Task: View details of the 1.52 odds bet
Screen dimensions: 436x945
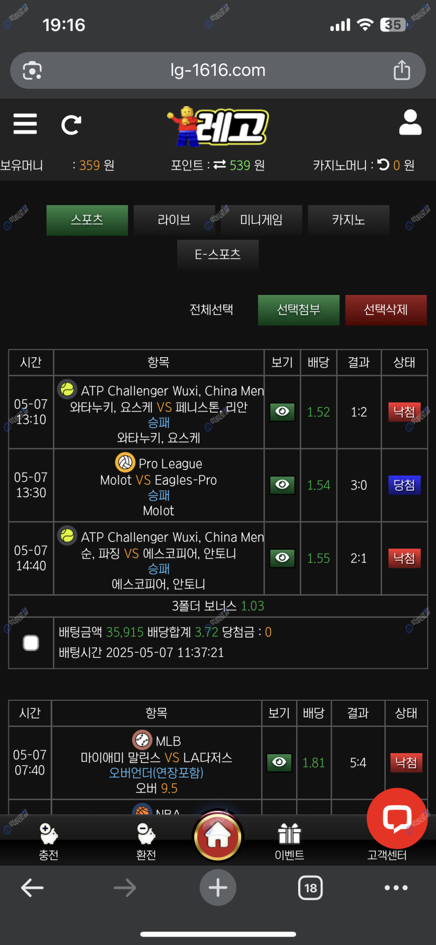Action: coord(282,412)
